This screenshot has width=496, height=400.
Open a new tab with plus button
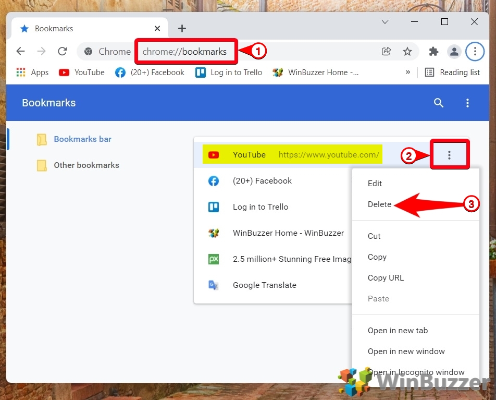(182, 29)
